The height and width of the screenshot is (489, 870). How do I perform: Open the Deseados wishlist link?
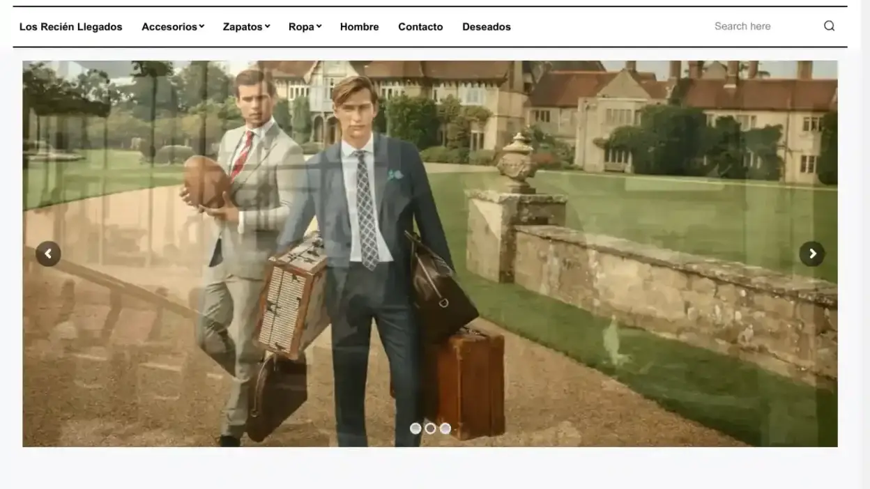click(x=486, y=26)
